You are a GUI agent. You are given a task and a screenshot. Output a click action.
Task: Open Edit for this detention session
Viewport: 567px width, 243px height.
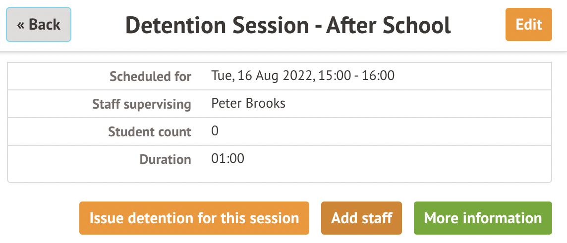(528, 25)
